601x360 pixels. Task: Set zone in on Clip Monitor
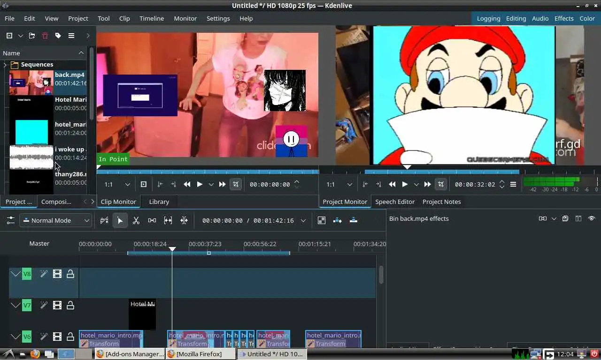(160, 184)
